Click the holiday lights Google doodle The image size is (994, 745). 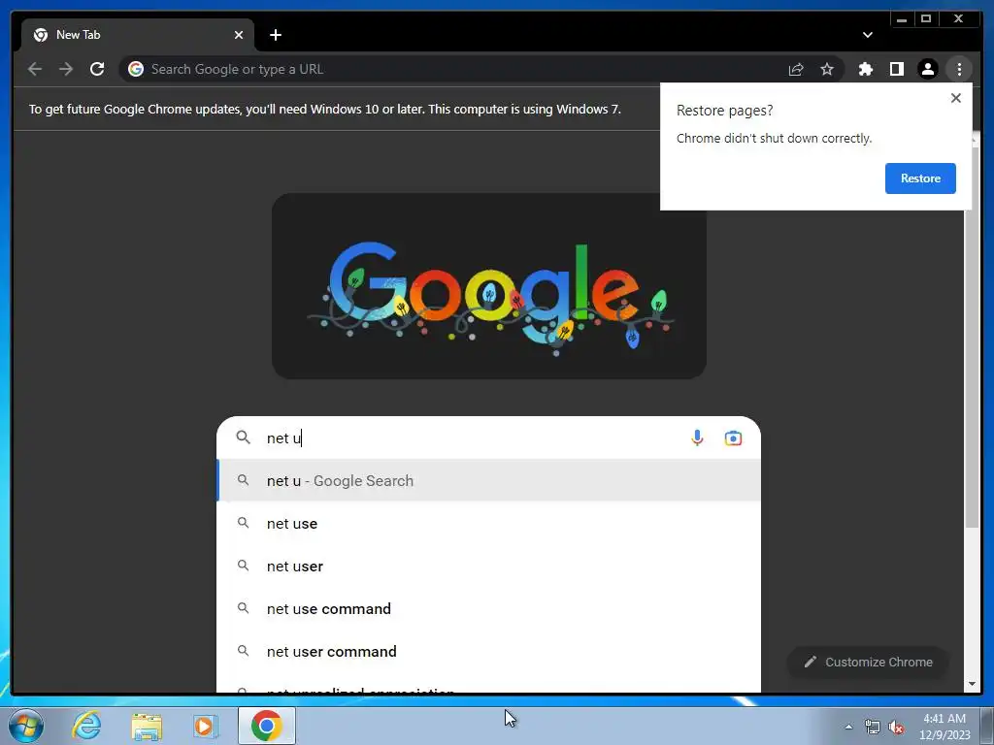point(489,286)
